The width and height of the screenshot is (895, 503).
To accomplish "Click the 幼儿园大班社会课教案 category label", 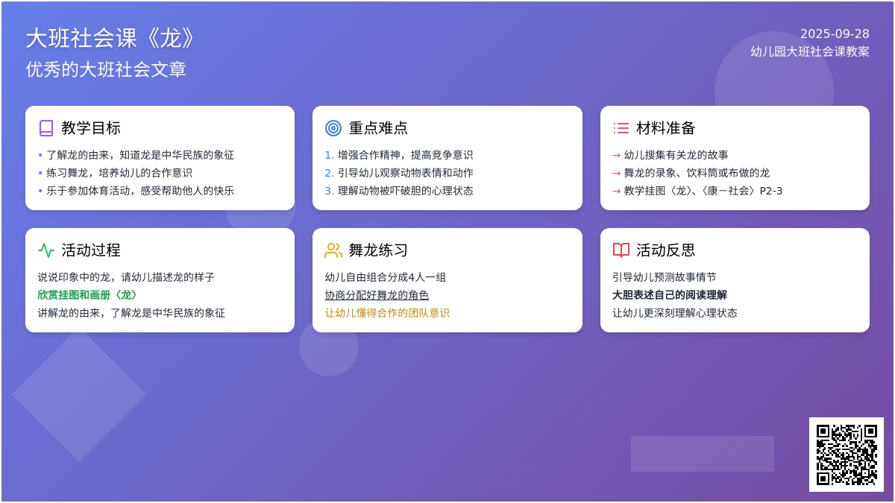I will coord(810,51).
